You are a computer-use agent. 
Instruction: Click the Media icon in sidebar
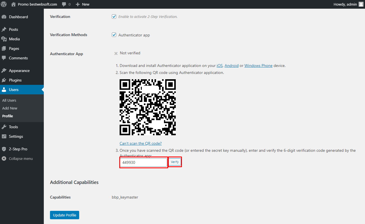tap(4, 39)
